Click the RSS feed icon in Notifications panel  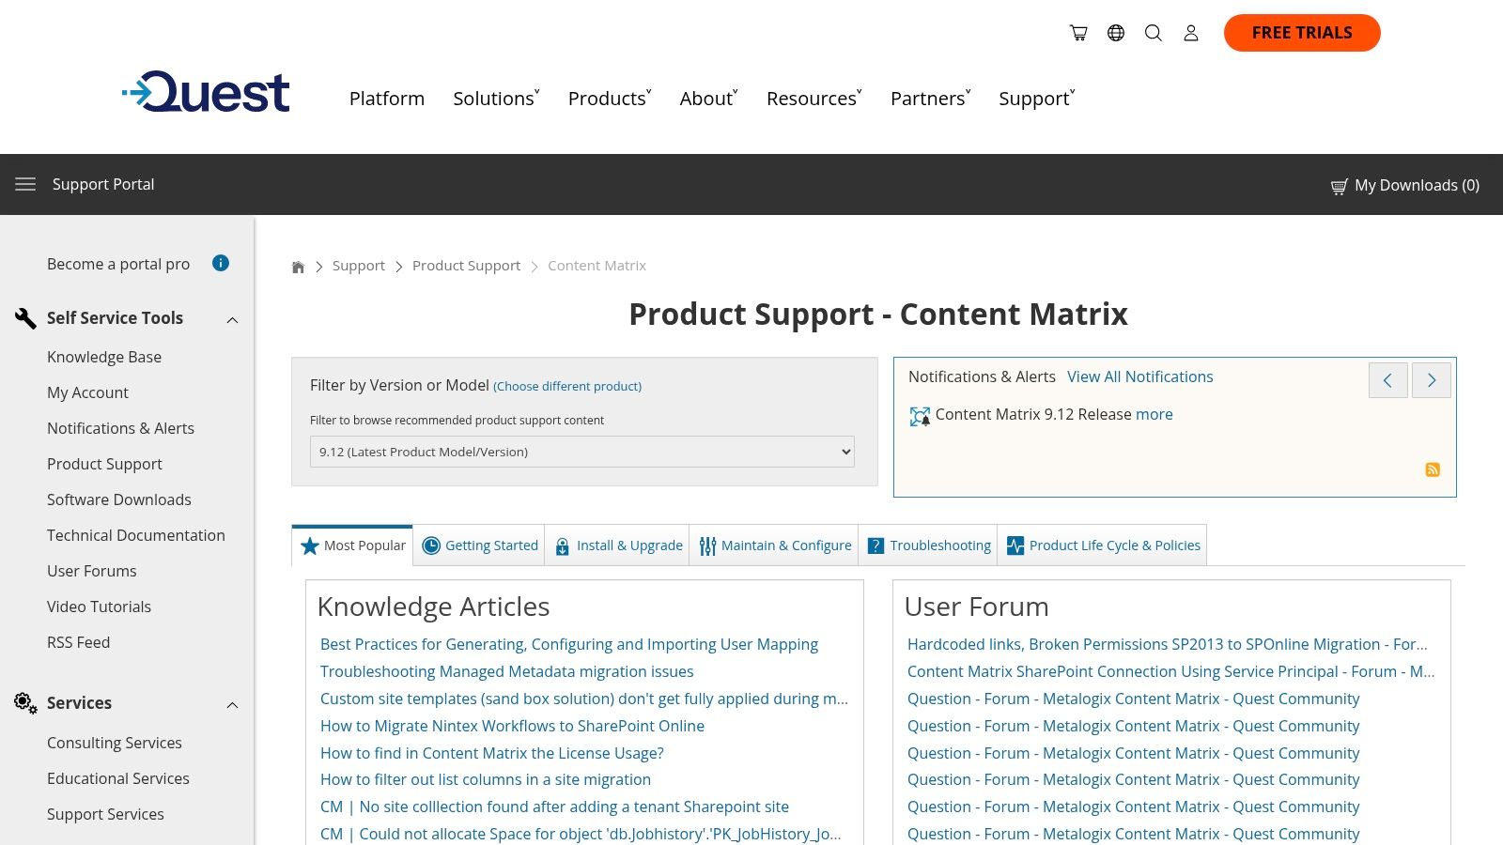coord(1433,469)
